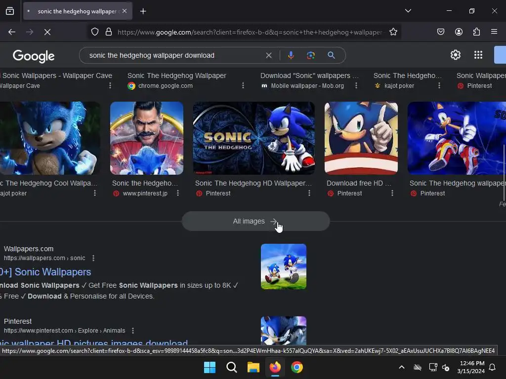
Task: Switch to Firefox in taskbar
Action: (275, 367)
